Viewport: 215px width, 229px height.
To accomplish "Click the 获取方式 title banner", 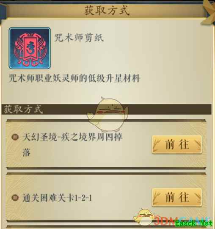I will [107, 11].
